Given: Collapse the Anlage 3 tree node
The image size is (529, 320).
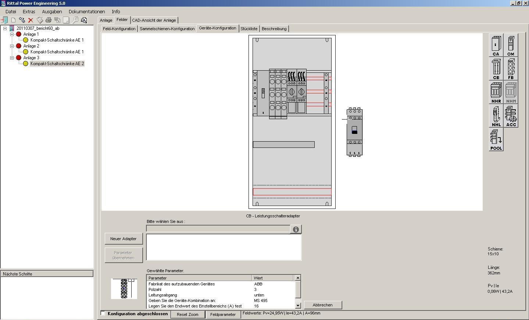Looking at the screenshot, I should [12, 58].
